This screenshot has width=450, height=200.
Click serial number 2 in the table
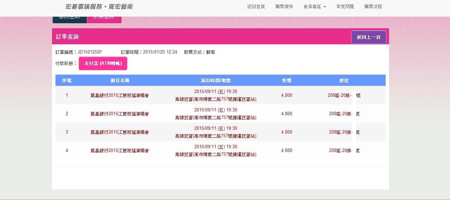tap(67, 114)
